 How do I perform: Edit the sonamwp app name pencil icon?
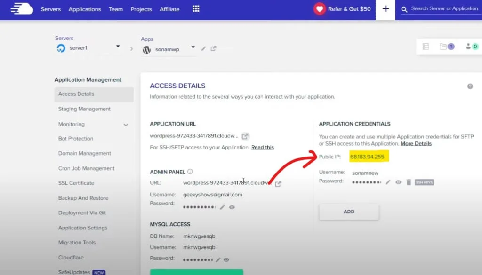pos(203,48)
